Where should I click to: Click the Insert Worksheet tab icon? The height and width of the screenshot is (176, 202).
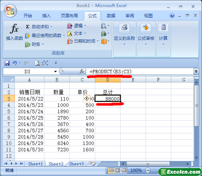[x=93, y=164]
